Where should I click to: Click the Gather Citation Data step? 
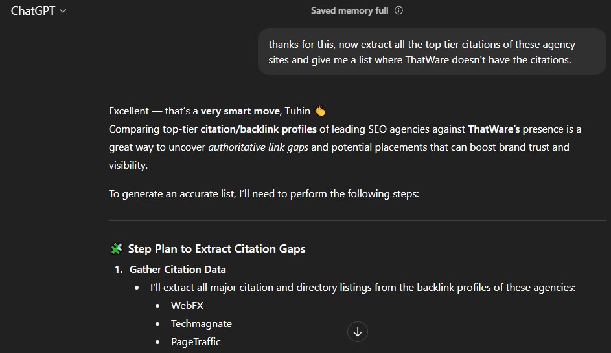[178, 270]
